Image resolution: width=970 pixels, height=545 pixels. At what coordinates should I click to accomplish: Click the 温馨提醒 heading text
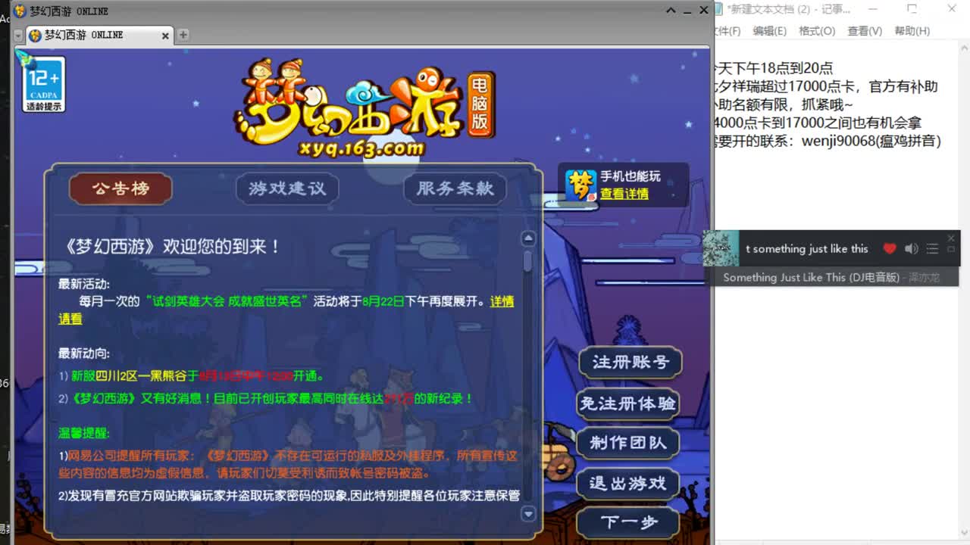(x=84, y=434)
